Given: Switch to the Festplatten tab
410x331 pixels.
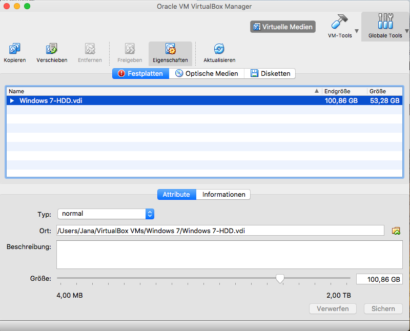Looking at the screenshot, I should click(x=140, y=73).
